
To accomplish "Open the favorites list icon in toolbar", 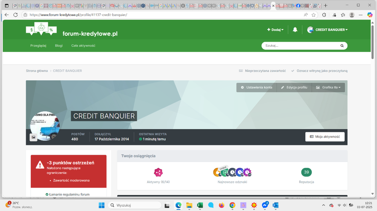I will pos(343,15).
